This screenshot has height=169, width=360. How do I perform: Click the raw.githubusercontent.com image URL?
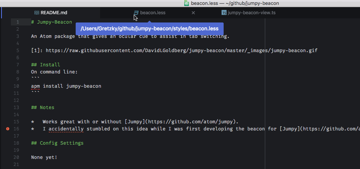[182, 51]
